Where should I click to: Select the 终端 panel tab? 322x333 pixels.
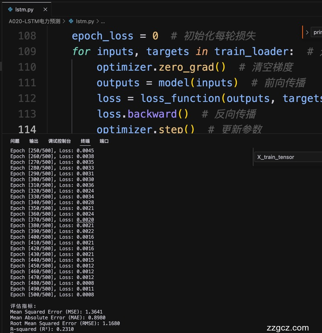click(85, 141)
